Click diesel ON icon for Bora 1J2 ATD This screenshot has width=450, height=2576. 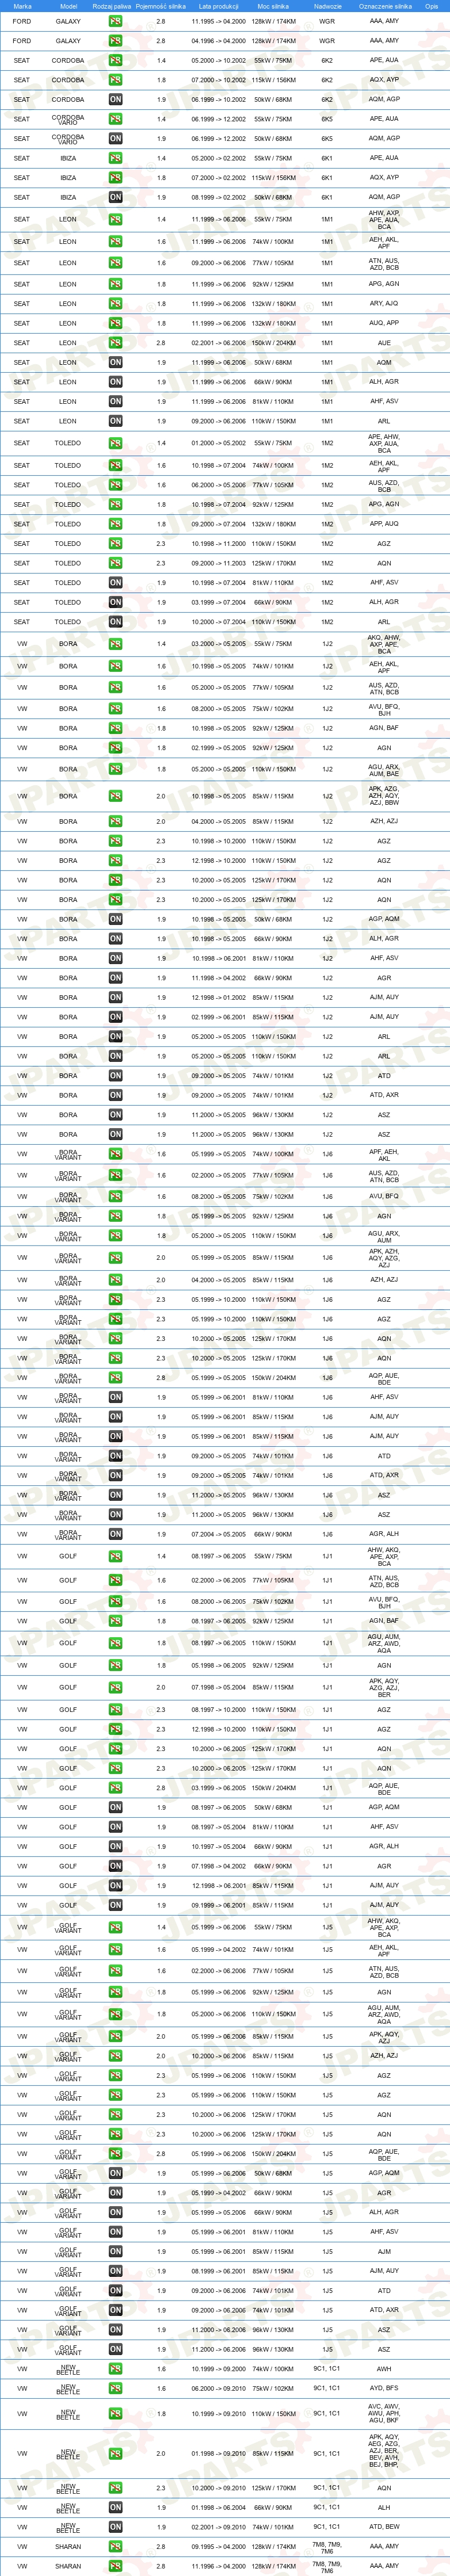coord(116,1076)
